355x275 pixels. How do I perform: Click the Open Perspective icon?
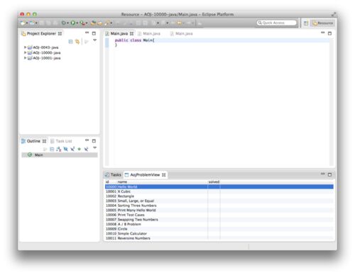pos(306,23)
